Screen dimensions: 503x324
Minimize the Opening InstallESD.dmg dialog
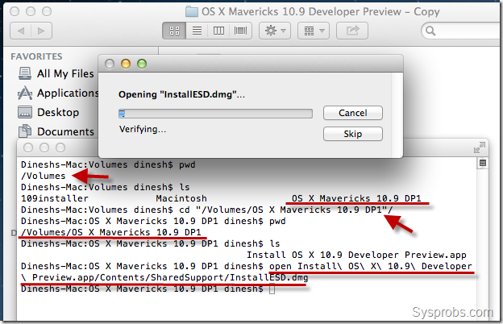(x=126, y=64)
